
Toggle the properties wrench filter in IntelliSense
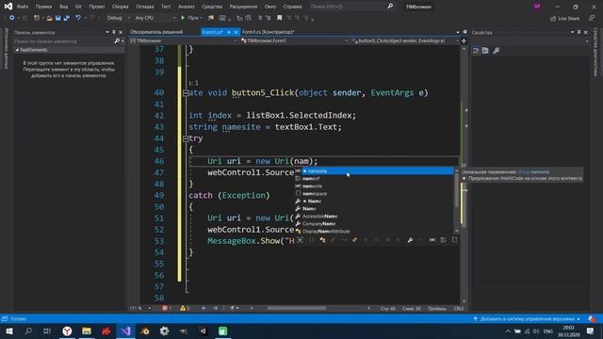pos(410,240)
